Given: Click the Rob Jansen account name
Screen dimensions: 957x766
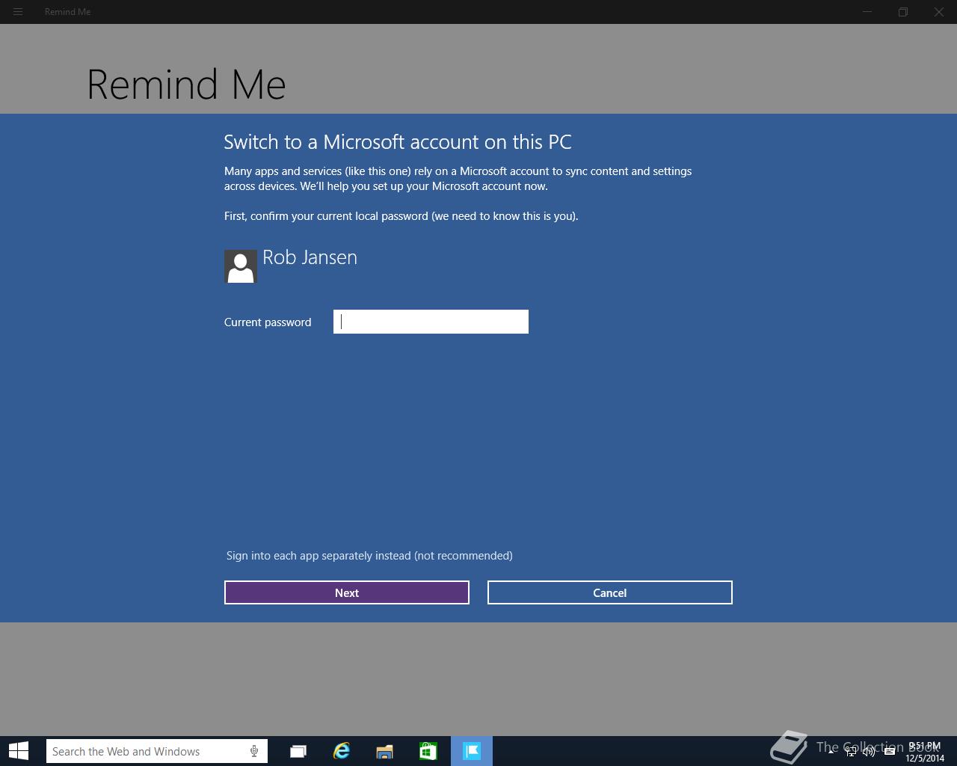Looking at the screenshot, I should 310,257.
